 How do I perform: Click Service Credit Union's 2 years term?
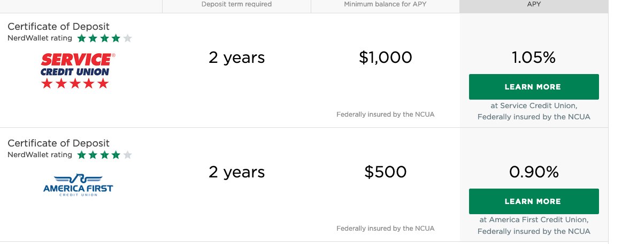236,58
